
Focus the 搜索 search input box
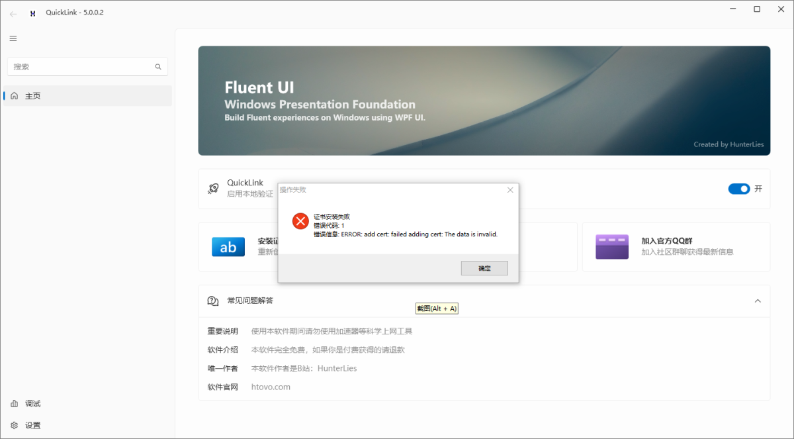point(87,66)
